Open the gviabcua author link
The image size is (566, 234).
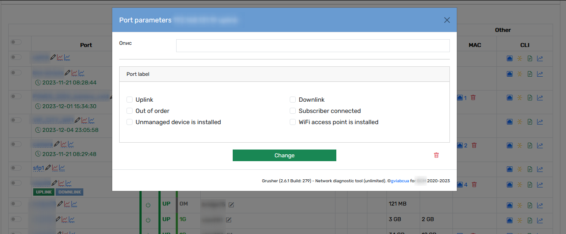399,181
